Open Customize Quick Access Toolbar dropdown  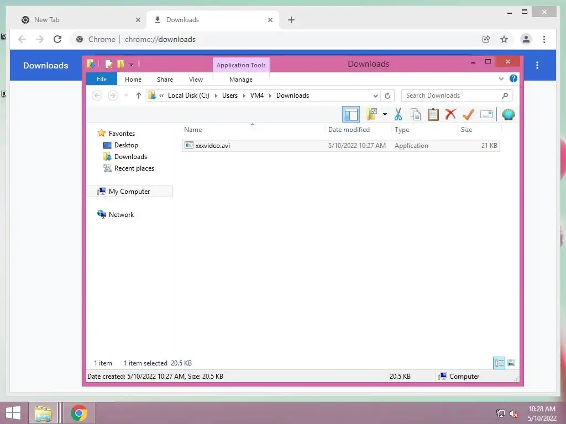(132, 65)
